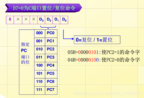This screenshot has width=144, height=98.
Task: Select the '0' bit cell in the register row
Action: (x=10, y=20)
